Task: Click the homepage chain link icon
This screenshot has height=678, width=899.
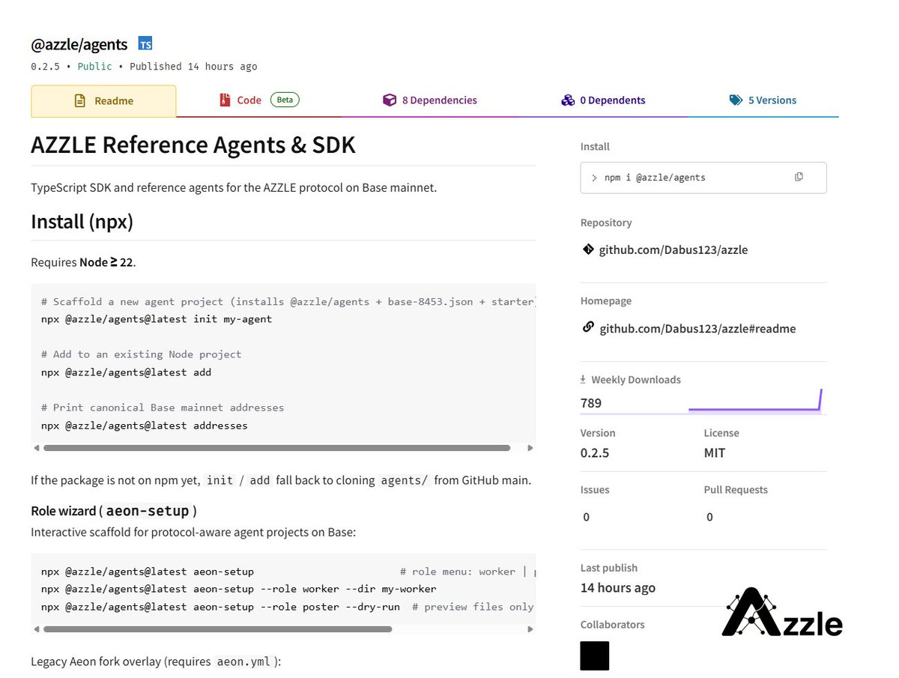Action: coord(588,327)
